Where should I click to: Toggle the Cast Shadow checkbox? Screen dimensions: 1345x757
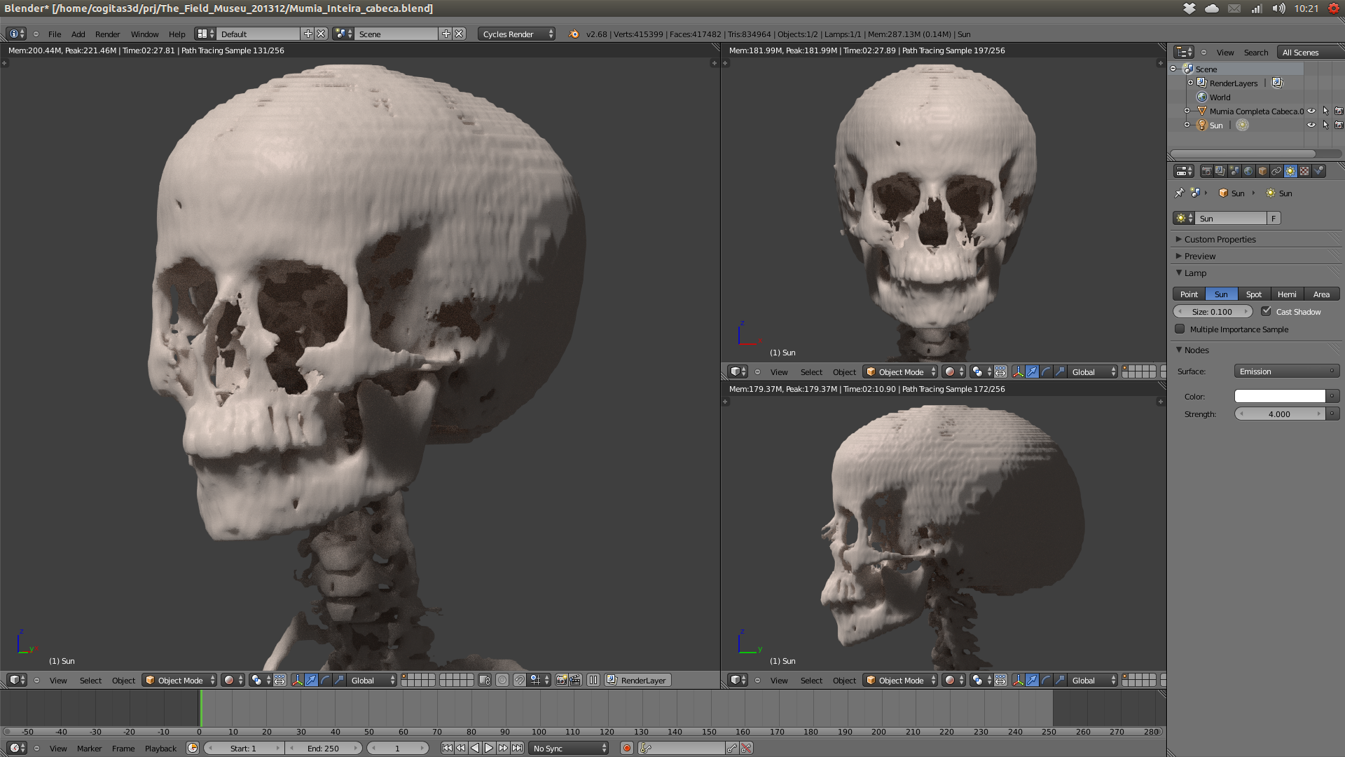1267,311
